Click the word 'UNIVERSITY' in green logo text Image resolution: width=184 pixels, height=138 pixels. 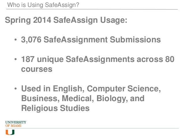tap(16, 122)
